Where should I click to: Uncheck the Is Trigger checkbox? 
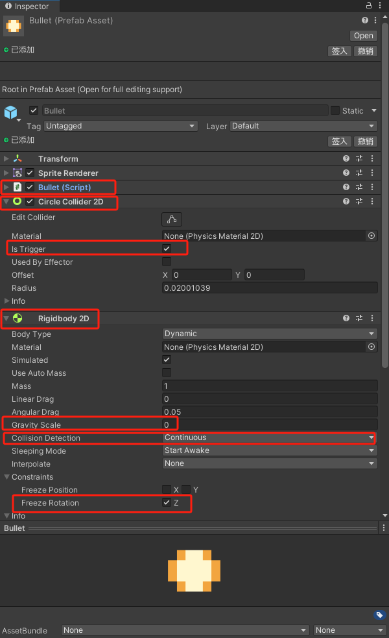(x=167, y=249)
